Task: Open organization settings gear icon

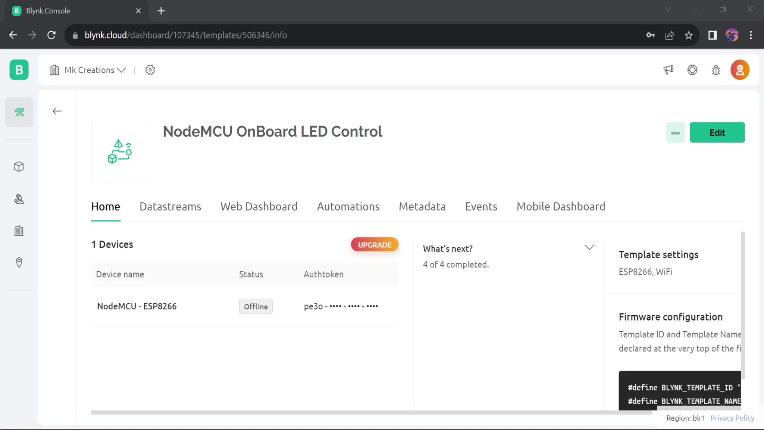Action: tap(150, 70)
